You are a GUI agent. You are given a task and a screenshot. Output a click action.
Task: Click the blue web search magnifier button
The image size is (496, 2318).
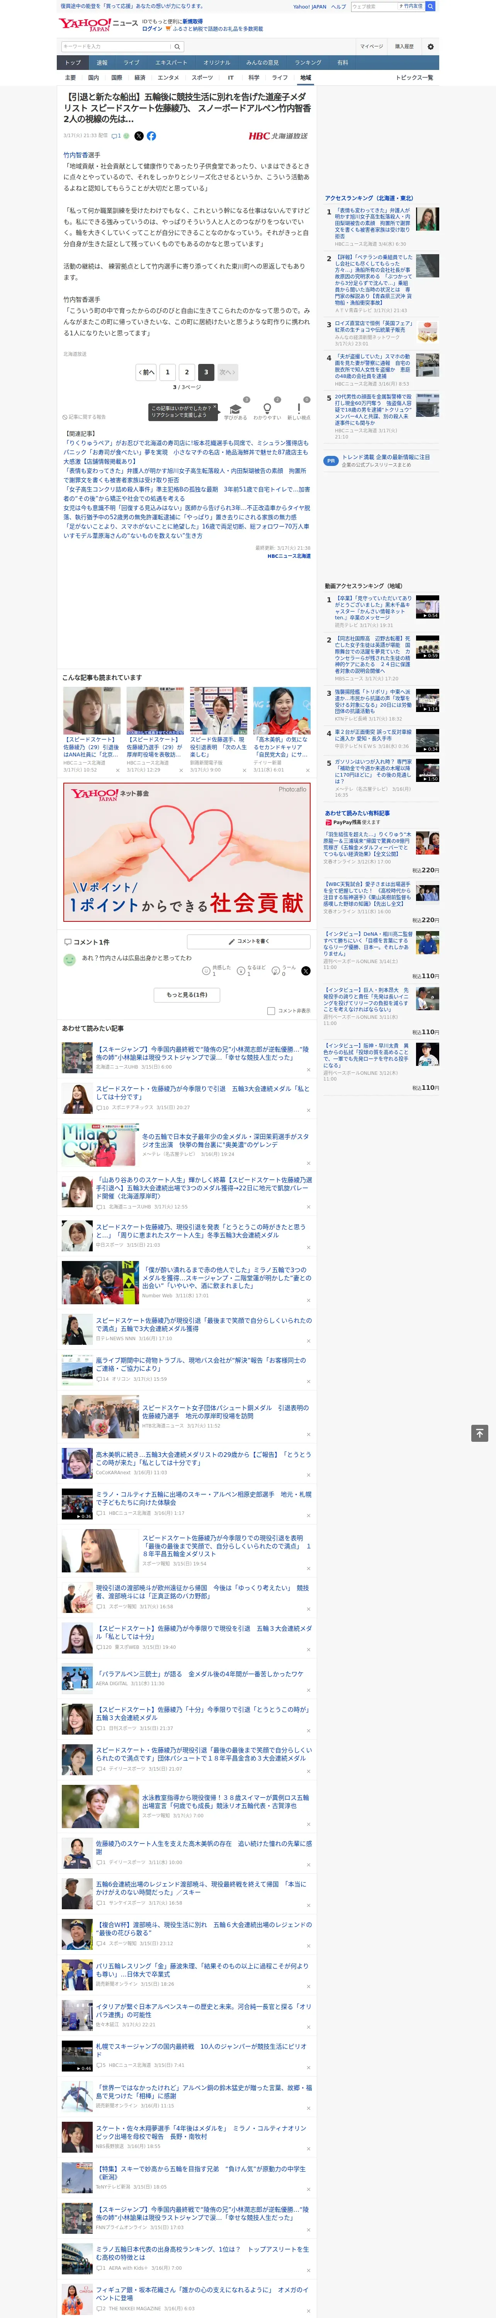[x=430, y=6]
